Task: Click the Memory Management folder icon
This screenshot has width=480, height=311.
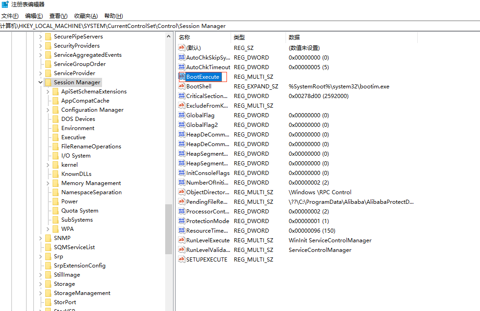Action: pos(55,183)
